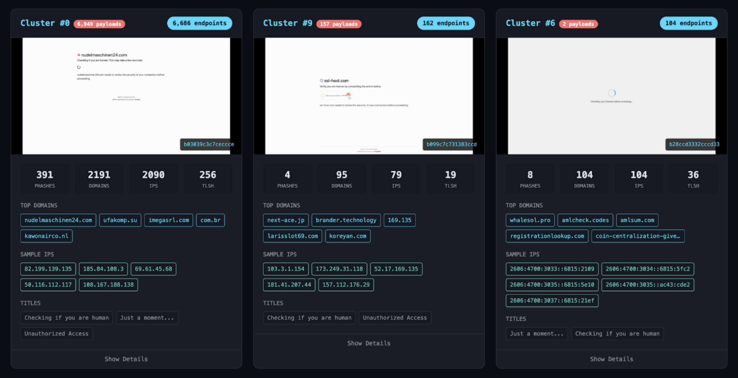Click sample IP 82.199.139.135

48,269
